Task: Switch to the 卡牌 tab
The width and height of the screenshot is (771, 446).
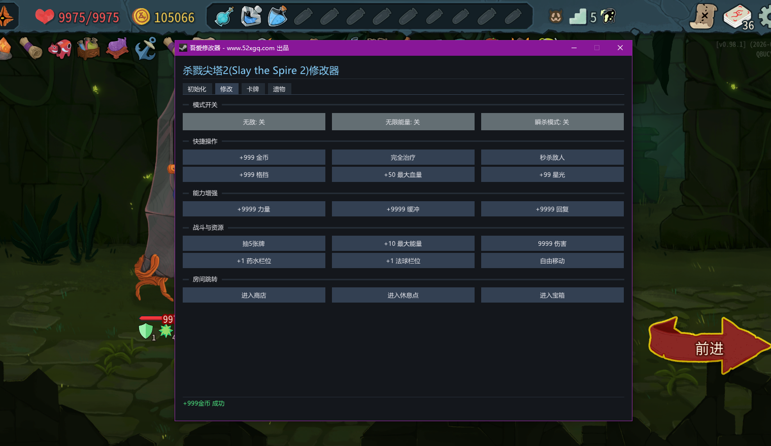Action: click(253, 89)
